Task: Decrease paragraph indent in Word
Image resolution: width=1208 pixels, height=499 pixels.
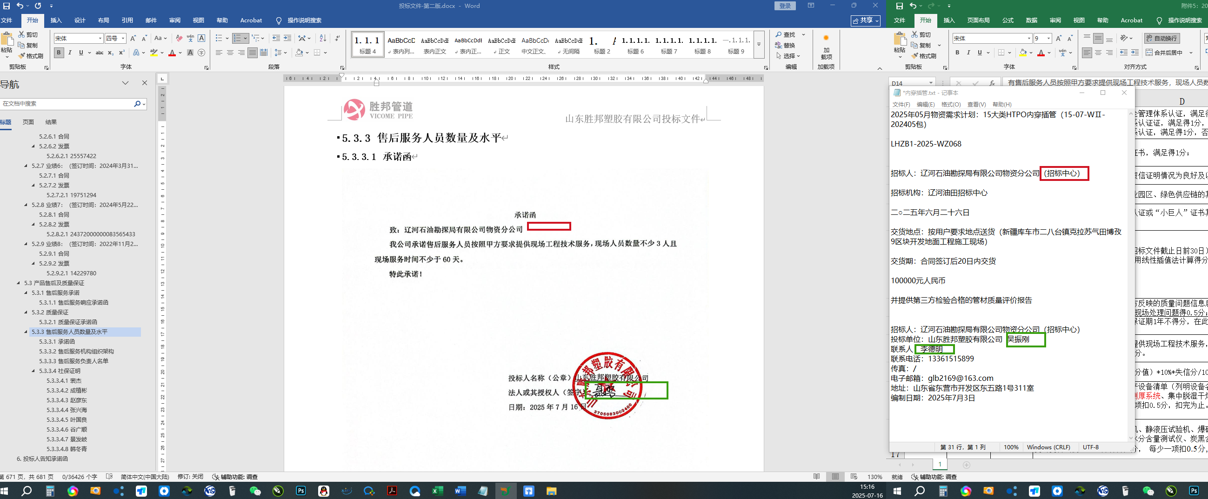Action: [276, 39]
